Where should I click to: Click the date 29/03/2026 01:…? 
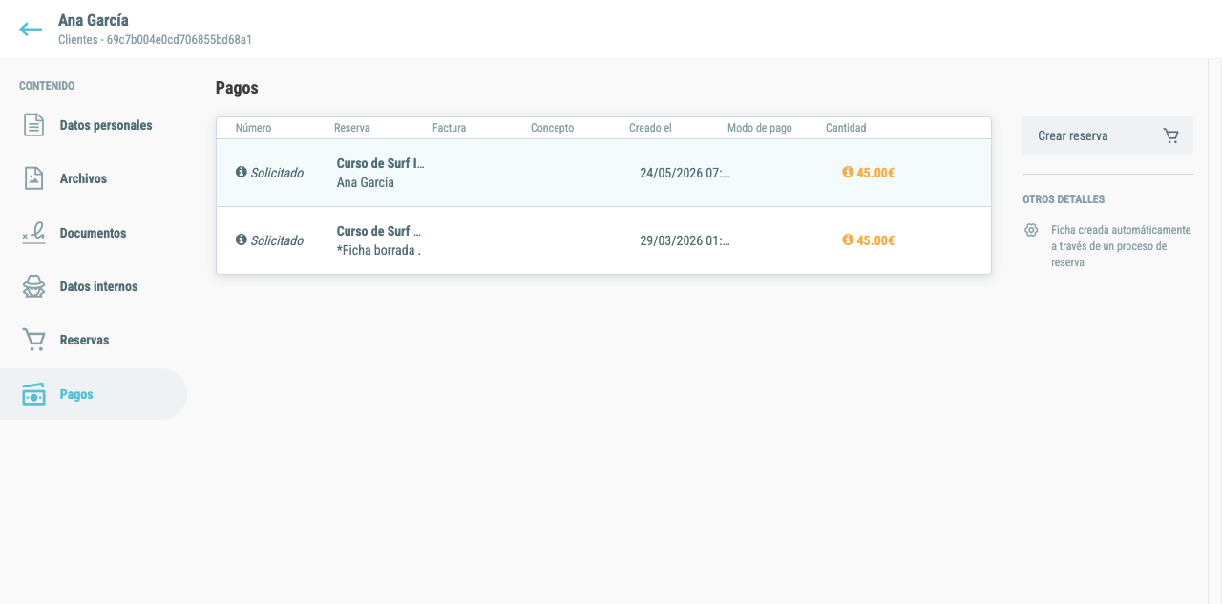[x=685, y=240]
